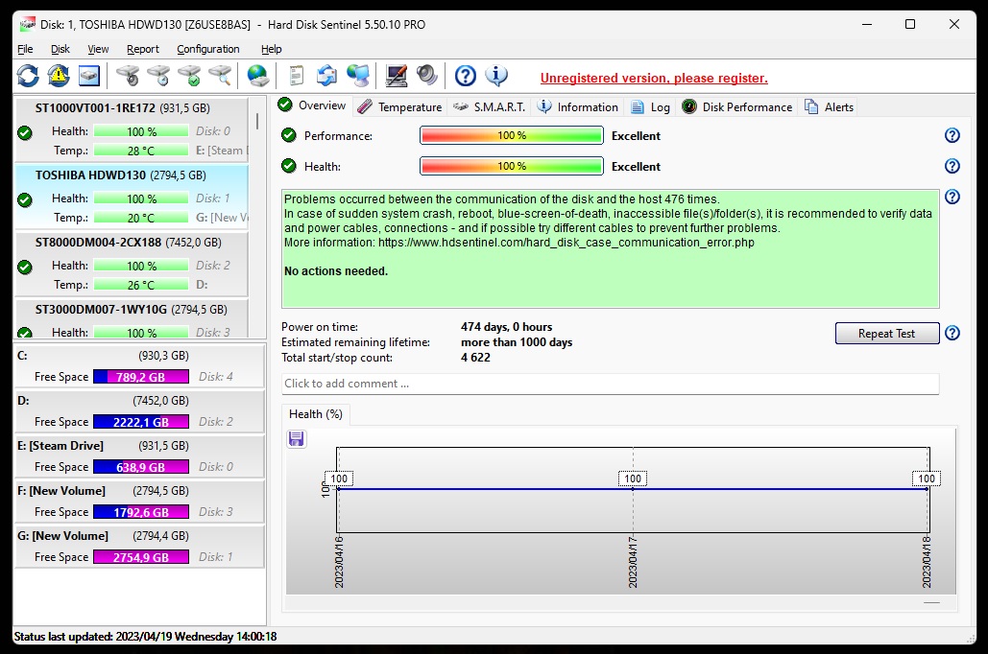The image size is (988, 654).
Task: Click the globe and monitor toolbar icon
Action: click(x=358, y=76)
